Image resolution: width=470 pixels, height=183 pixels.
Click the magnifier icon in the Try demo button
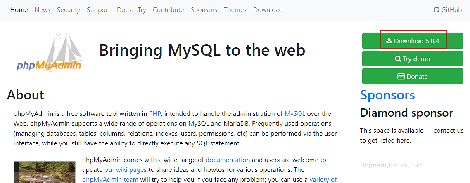[x=398, y=59]
